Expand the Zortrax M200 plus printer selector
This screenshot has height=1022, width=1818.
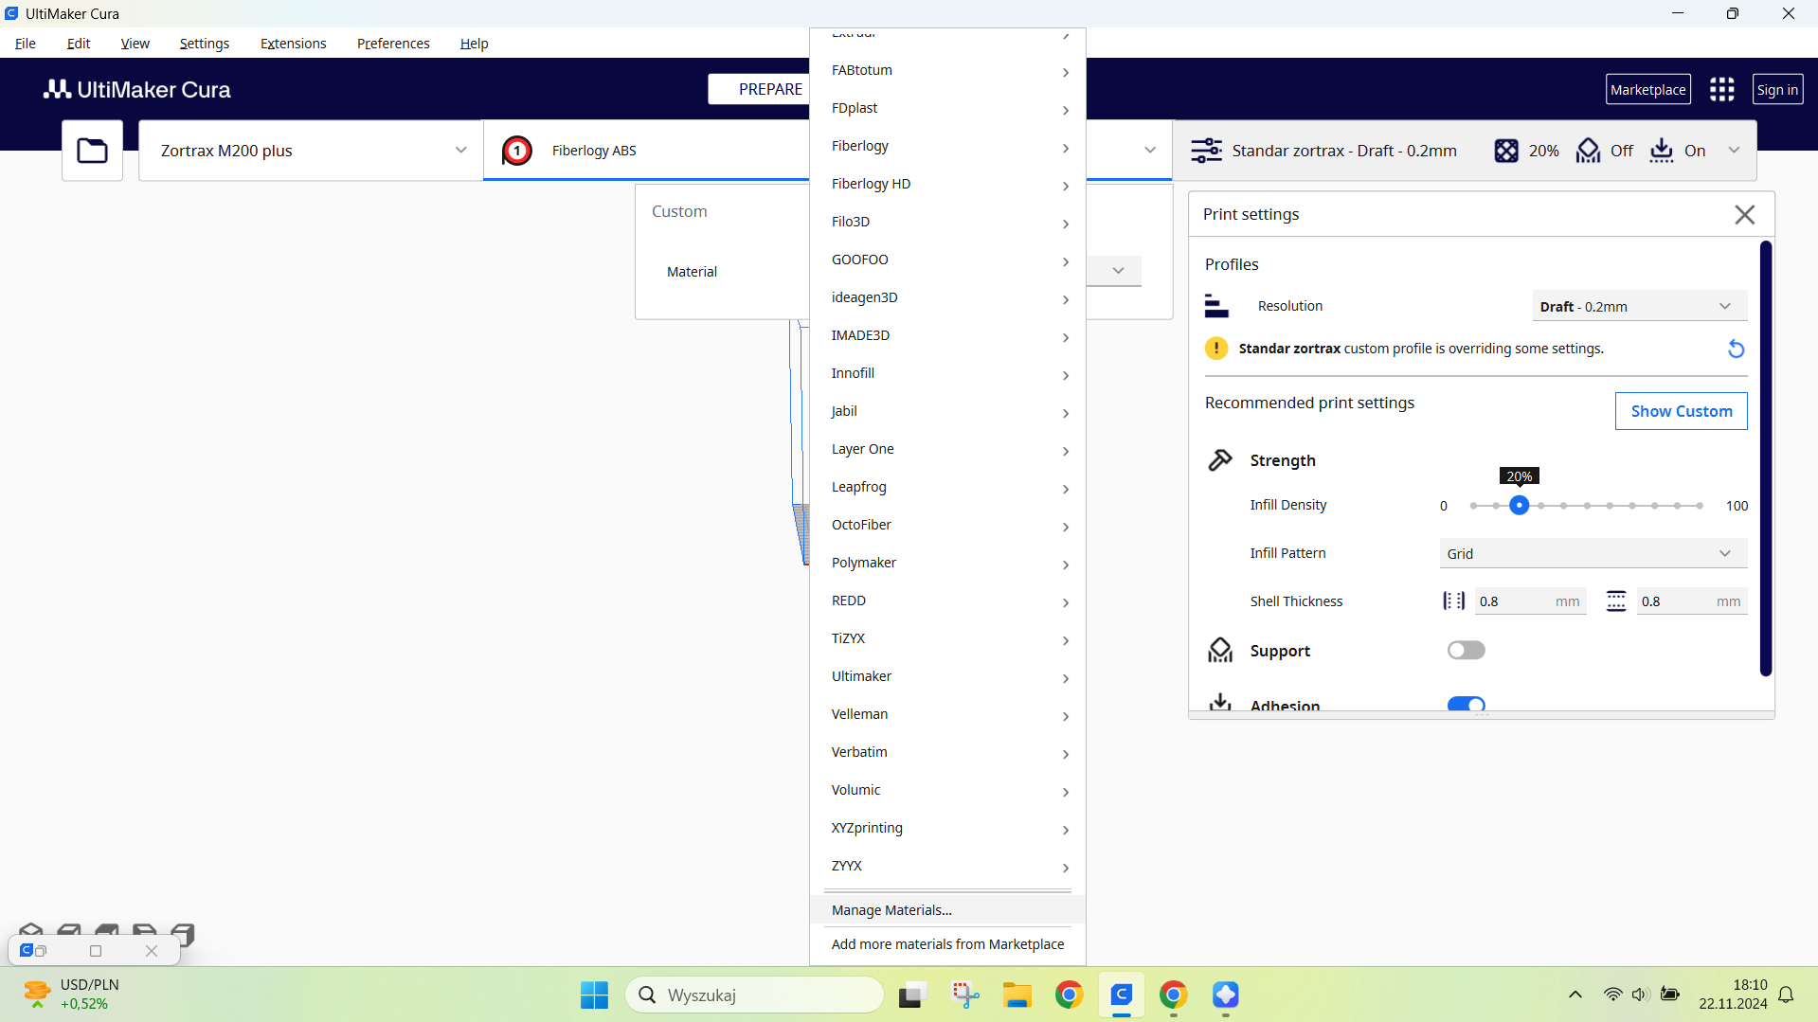tap(312, 151)
